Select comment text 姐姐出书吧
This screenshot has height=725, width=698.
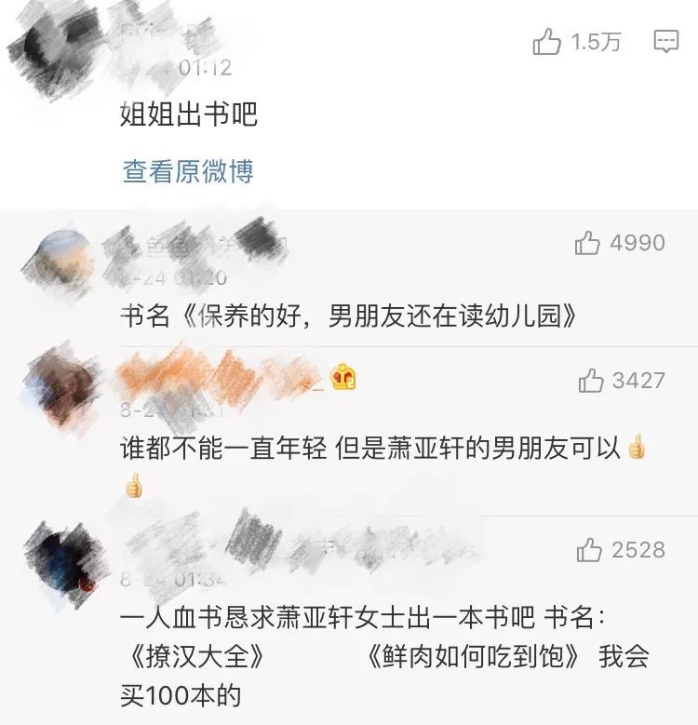pyautogui.click(x=189, y=114)
